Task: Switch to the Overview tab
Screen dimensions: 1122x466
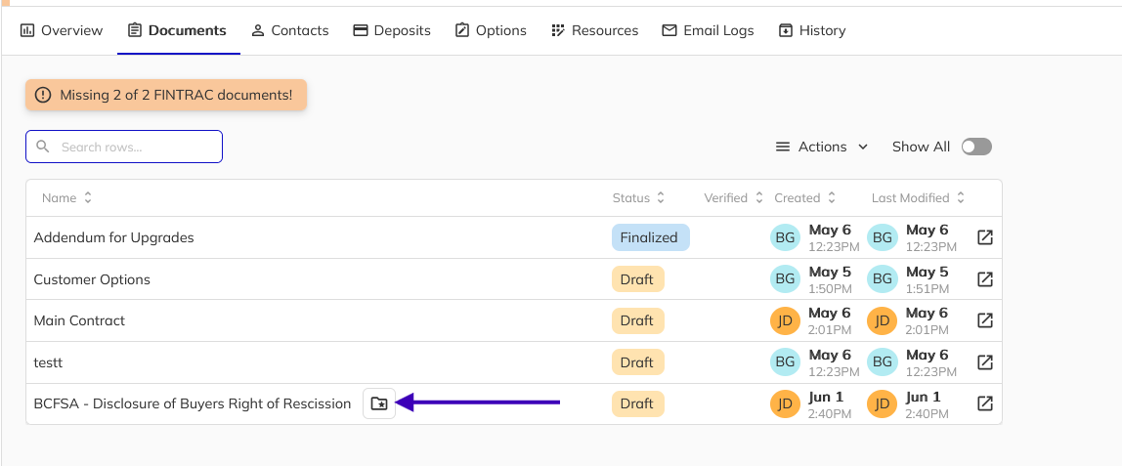Action: pyautogui.click(x=62, y=30)
